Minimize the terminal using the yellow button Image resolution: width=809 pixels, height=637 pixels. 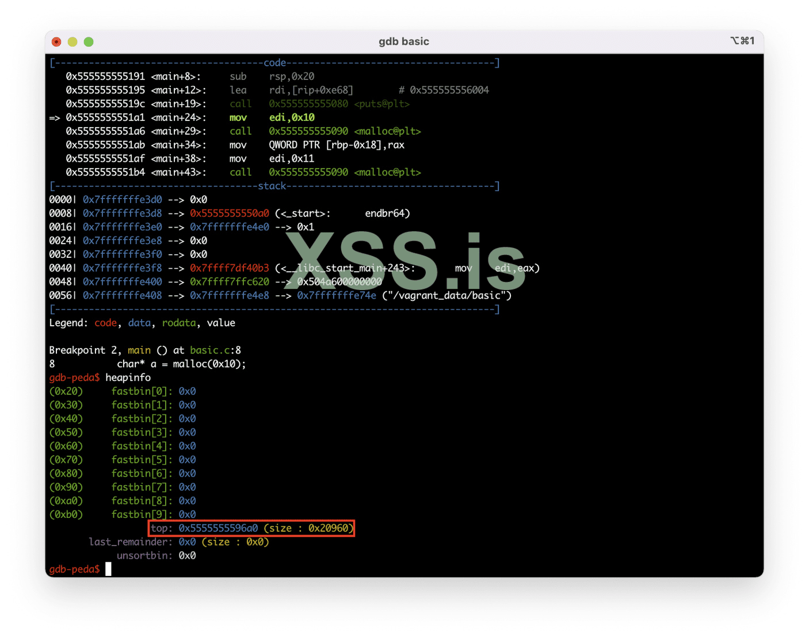tap(72, 41)
